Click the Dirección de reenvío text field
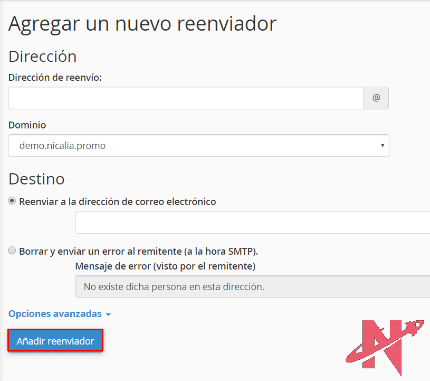 186,98
